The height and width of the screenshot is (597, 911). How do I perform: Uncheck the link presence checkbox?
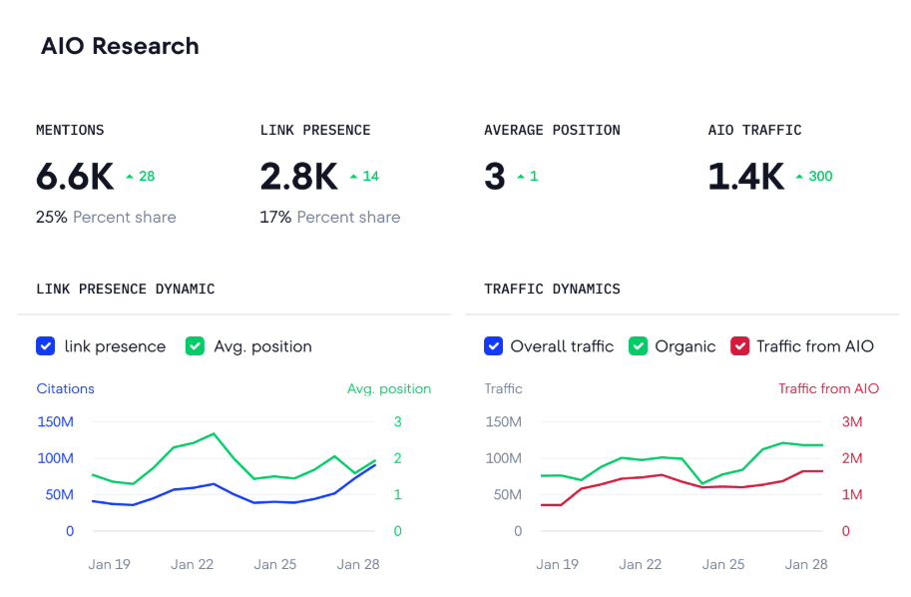45,346
